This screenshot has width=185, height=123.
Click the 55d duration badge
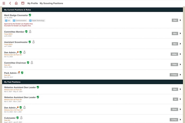pyautogui.click(x=175, y=20)
